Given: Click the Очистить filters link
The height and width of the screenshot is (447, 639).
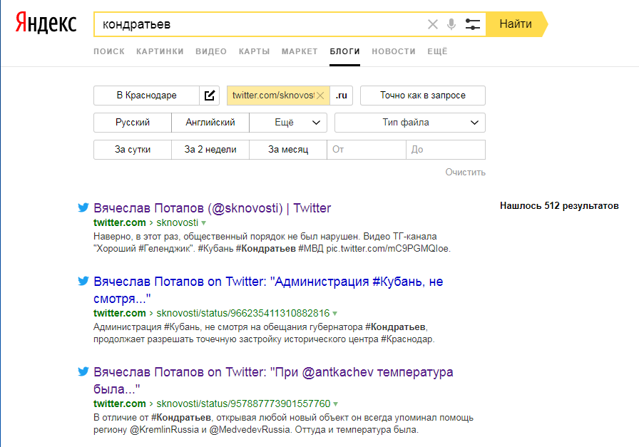Looking at the screenshot, I should [x=465, y=172].
